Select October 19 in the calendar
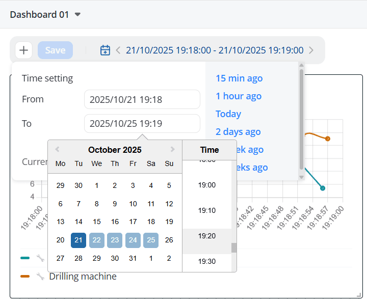 point(169,222)
